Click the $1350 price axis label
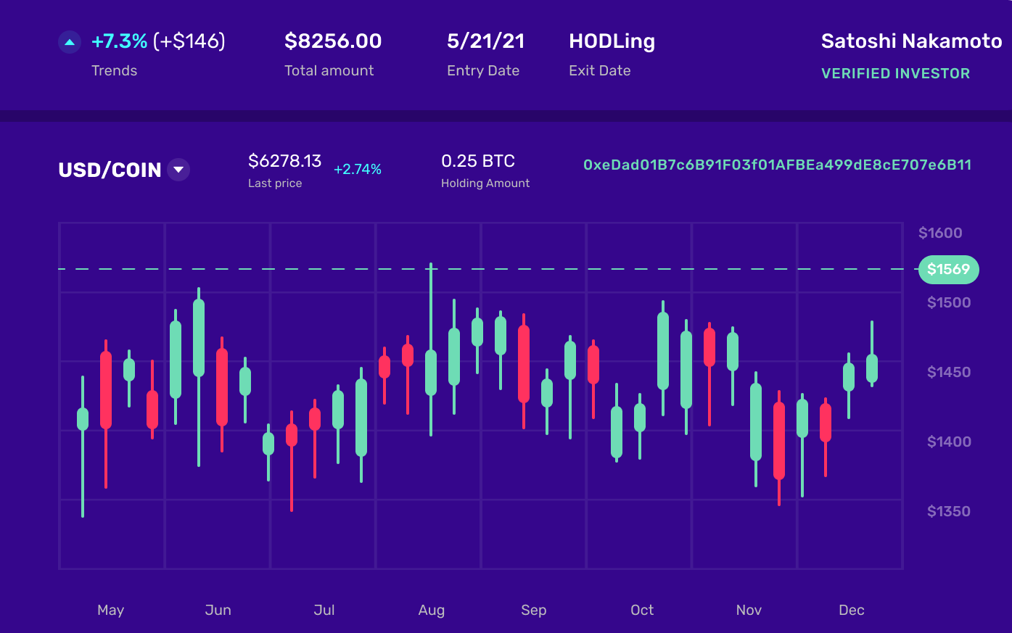The height and width of the screenshot is (633, 1012). (x=948, y=511)
